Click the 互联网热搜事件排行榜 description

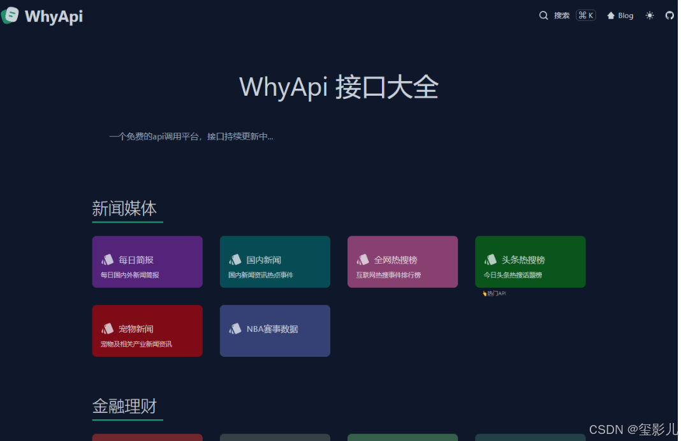pos(388,275)
